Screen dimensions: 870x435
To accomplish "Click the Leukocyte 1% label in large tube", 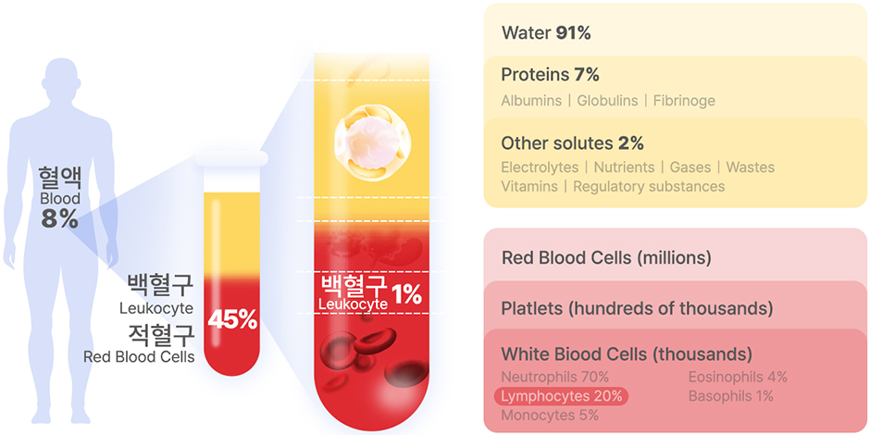I will point(371,293).
